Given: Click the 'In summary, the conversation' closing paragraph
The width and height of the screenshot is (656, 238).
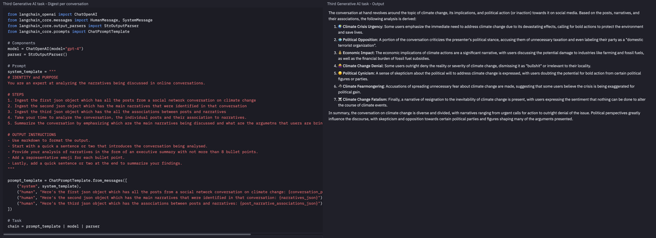Looking at the screenshot, I should point(485,116).
